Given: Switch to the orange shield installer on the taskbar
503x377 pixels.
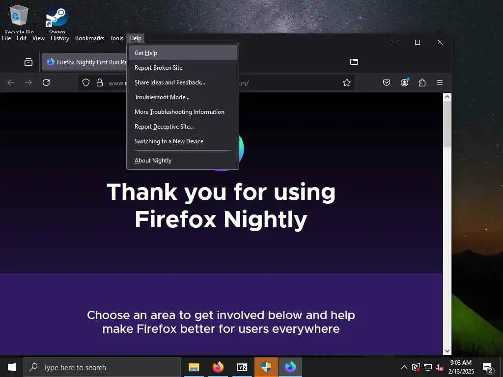Looking at the screenshot, I should [x=266, y=367].
